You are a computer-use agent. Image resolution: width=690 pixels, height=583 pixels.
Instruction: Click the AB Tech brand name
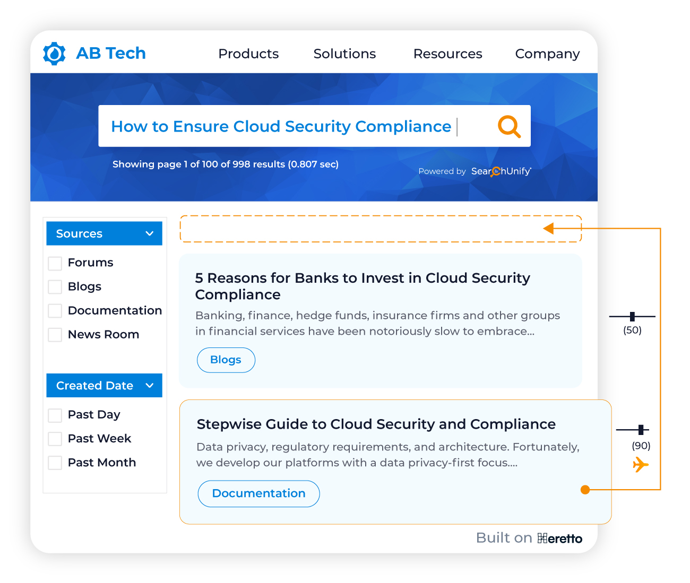pos(111,53)
